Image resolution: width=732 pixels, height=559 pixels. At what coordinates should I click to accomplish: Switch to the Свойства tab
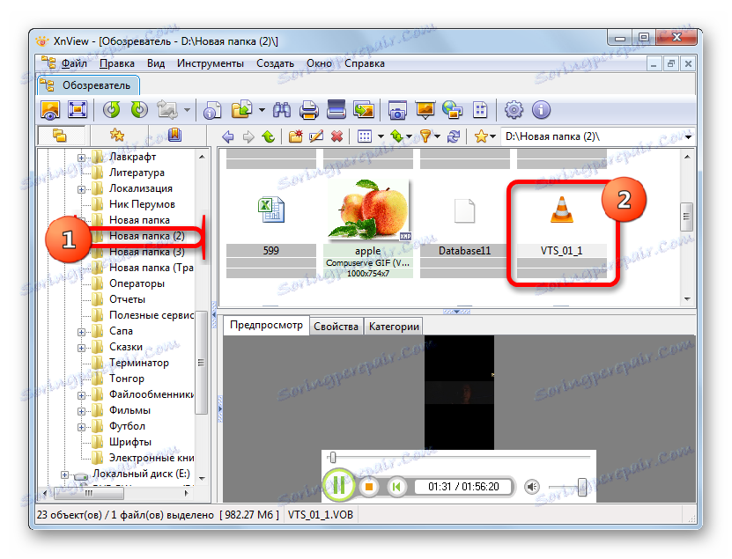[336, 327]
